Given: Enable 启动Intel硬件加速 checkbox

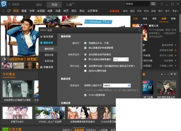Looking at the screenshot, I should 85,71.
